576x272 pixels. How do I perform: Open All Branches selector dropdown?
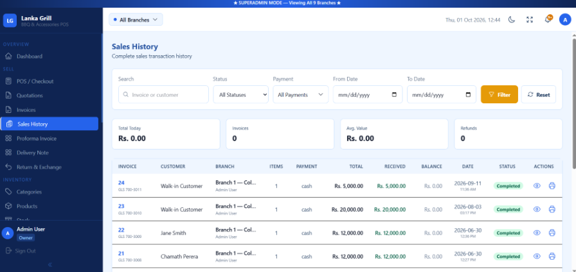point(136,20)
